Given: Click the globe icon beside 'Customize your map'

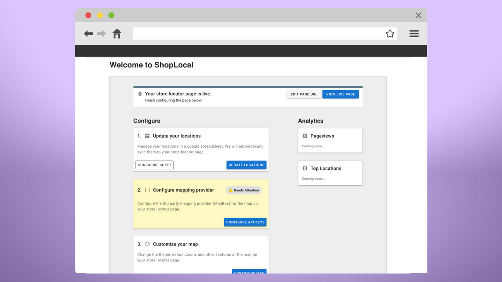Looking at the screenshot, I should tap(147, 244).
